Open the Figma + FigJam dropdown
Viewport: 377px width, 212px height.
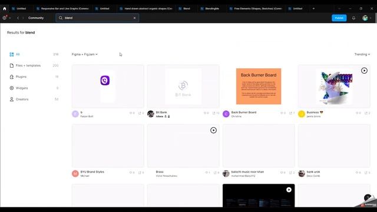coord(85,54)
